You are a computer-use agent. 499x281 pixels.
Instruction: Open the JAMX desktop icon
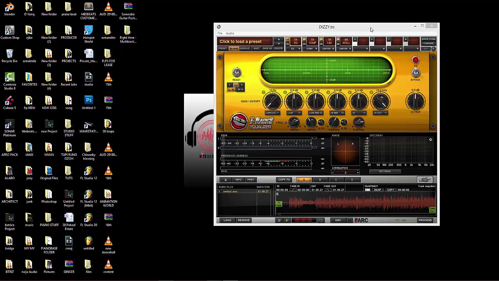point(29,149)
